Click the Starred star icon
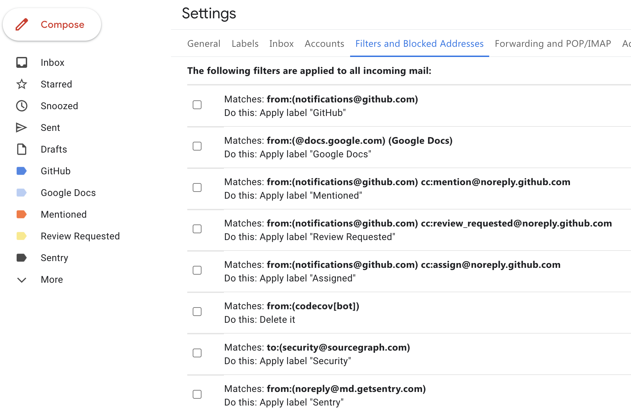 tap(22, 84)
